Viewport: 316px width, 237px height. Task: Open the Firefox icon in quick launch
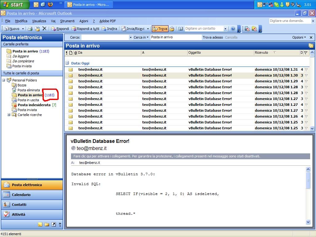pos(50,4)
